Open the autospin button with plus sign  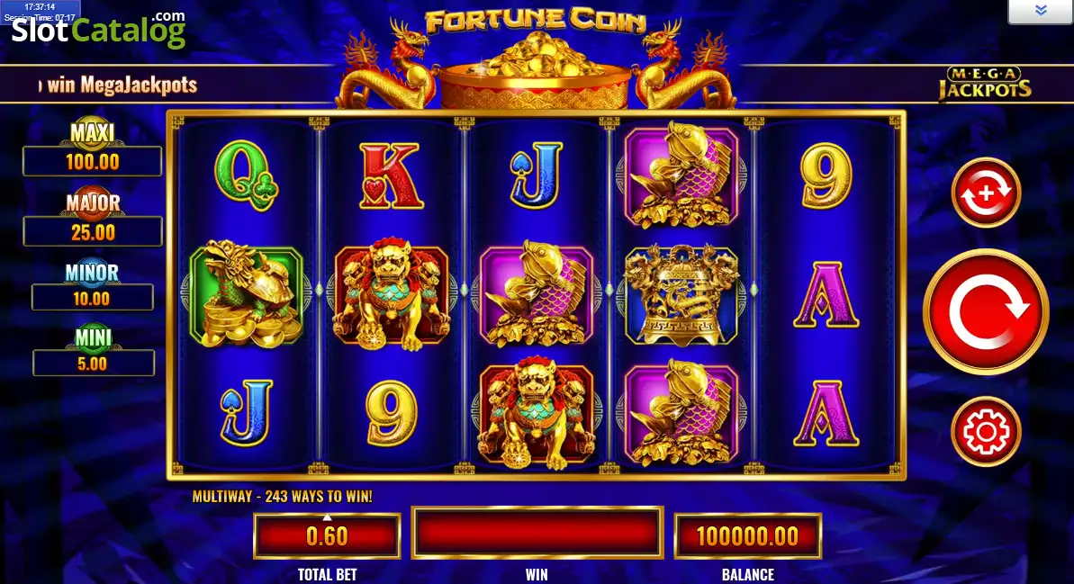click(986, 193)
